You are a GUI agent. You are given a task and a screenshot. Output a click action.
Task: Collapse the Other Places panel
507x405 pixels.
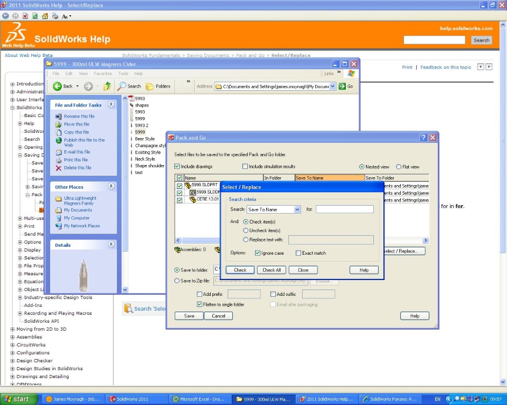[111, 186]
